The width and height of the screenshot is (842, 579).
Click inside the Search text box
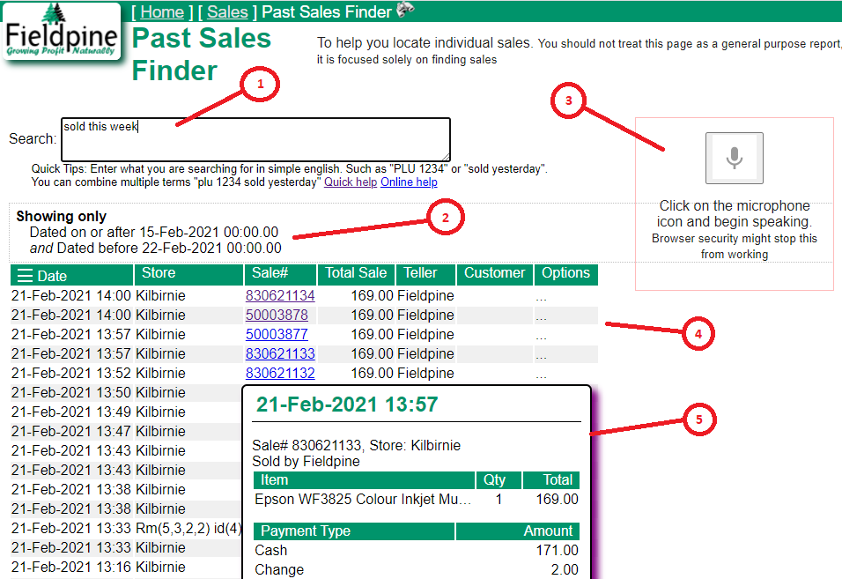[255, 139]
